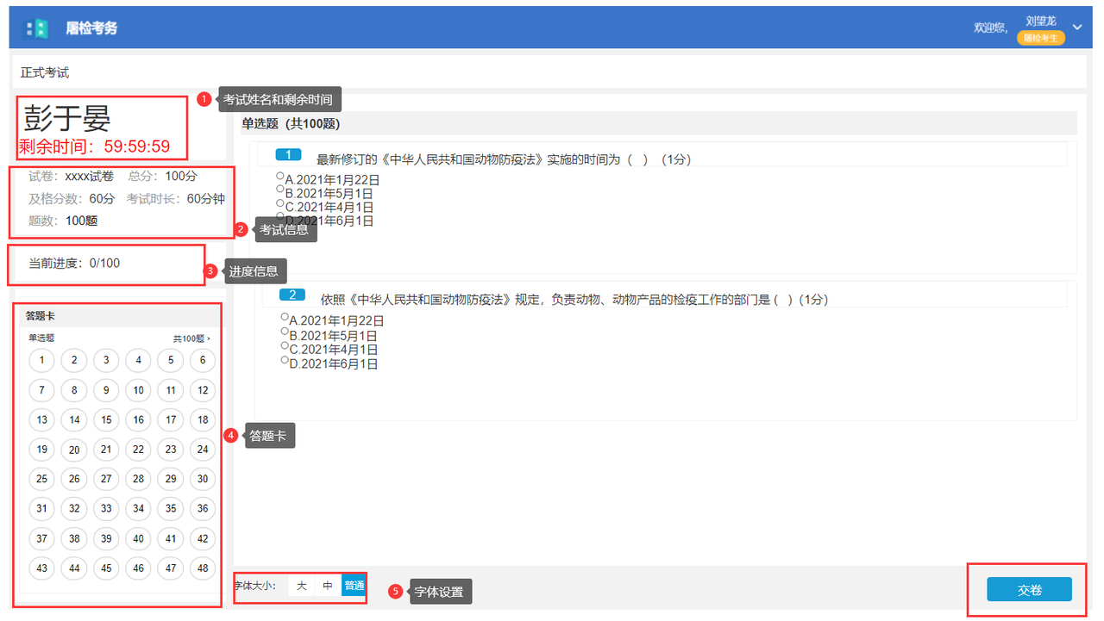Click the 当前进度: 0/100 progress text
Screen dimensions: 1104x621
[74, 264]
